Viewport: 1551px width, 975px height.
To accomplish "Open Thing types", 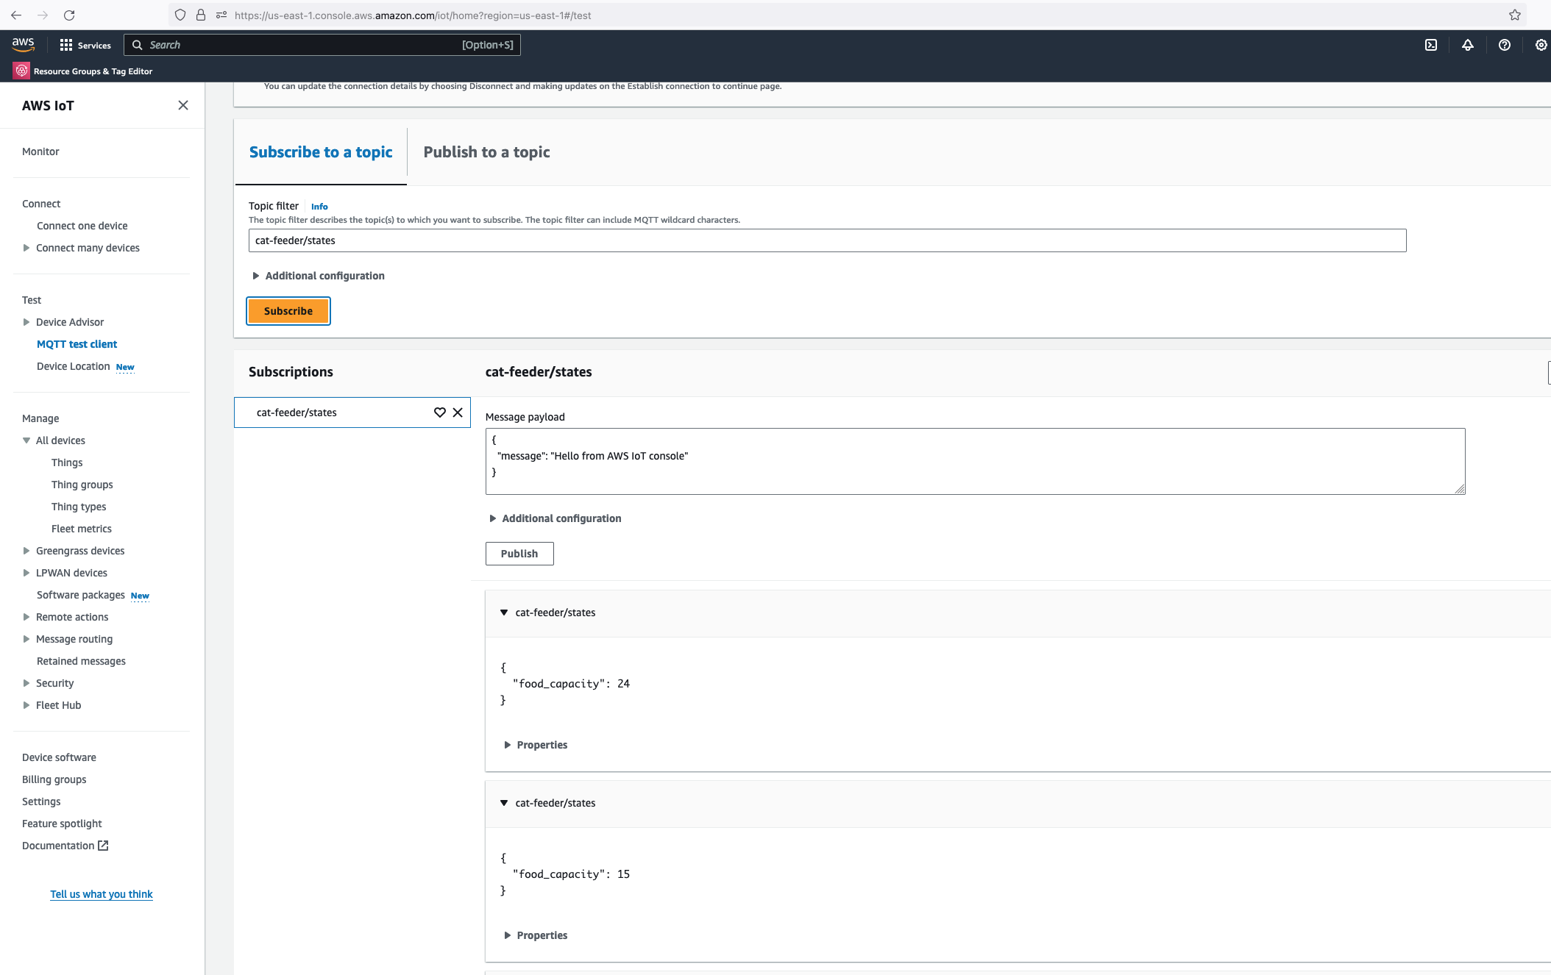I will 79,507.
